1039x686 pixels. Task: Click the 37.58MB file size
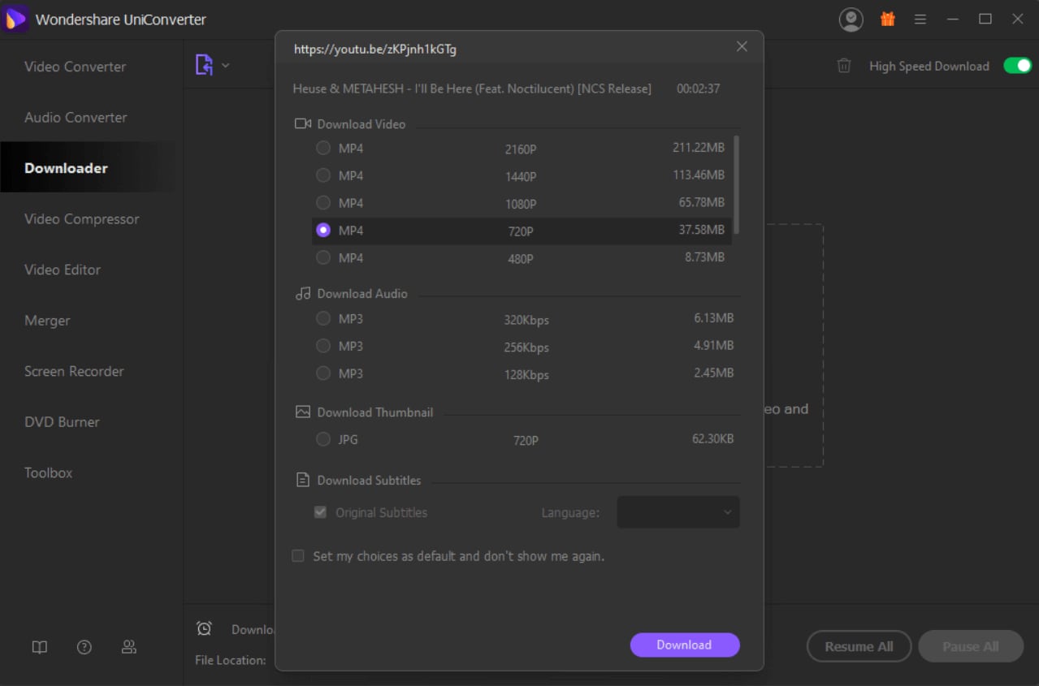tap(702, 230)
